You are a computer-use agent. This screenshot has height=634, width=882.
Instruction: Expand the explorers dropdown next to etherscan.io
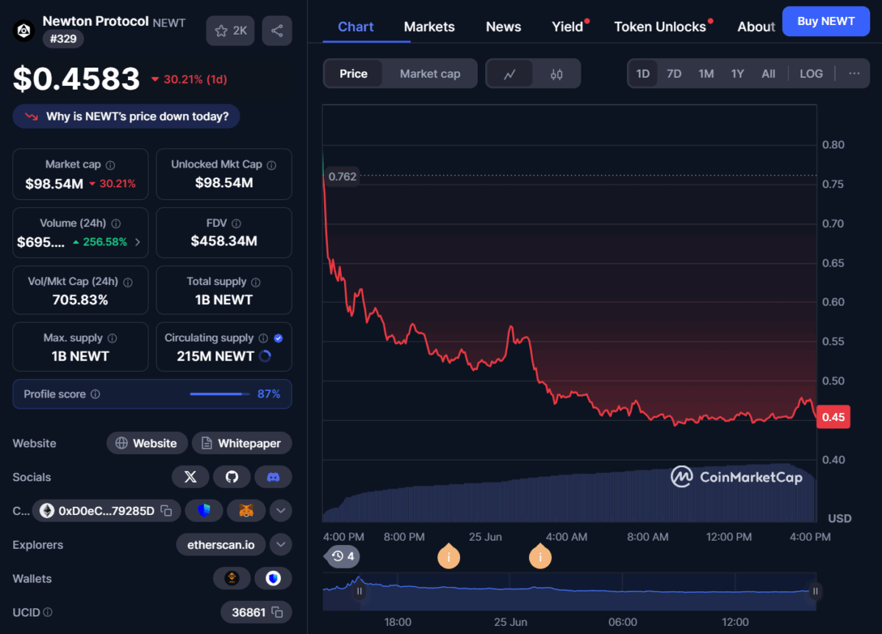pos(281,544)
